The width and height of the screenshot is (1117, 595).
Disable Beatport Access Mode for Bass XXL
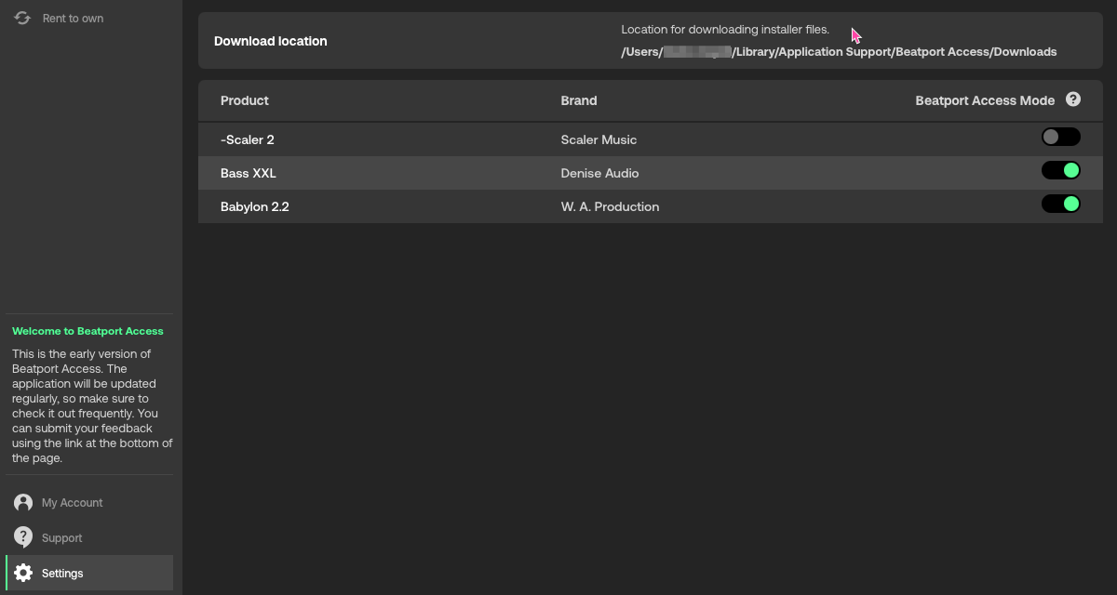(x=1060, y=171)
